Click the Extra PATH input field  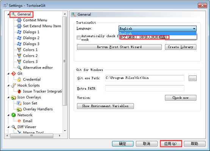point(144,88)
